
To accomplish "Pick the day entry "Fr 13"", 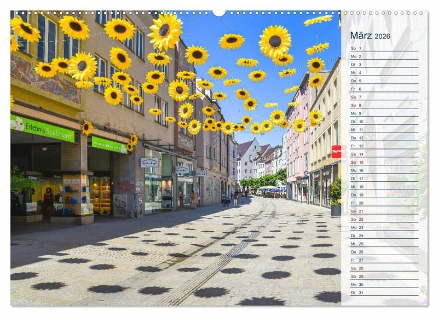I will [384, 146].
